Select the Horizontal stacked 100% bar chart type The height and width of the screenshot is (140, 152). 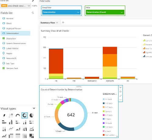32,122
